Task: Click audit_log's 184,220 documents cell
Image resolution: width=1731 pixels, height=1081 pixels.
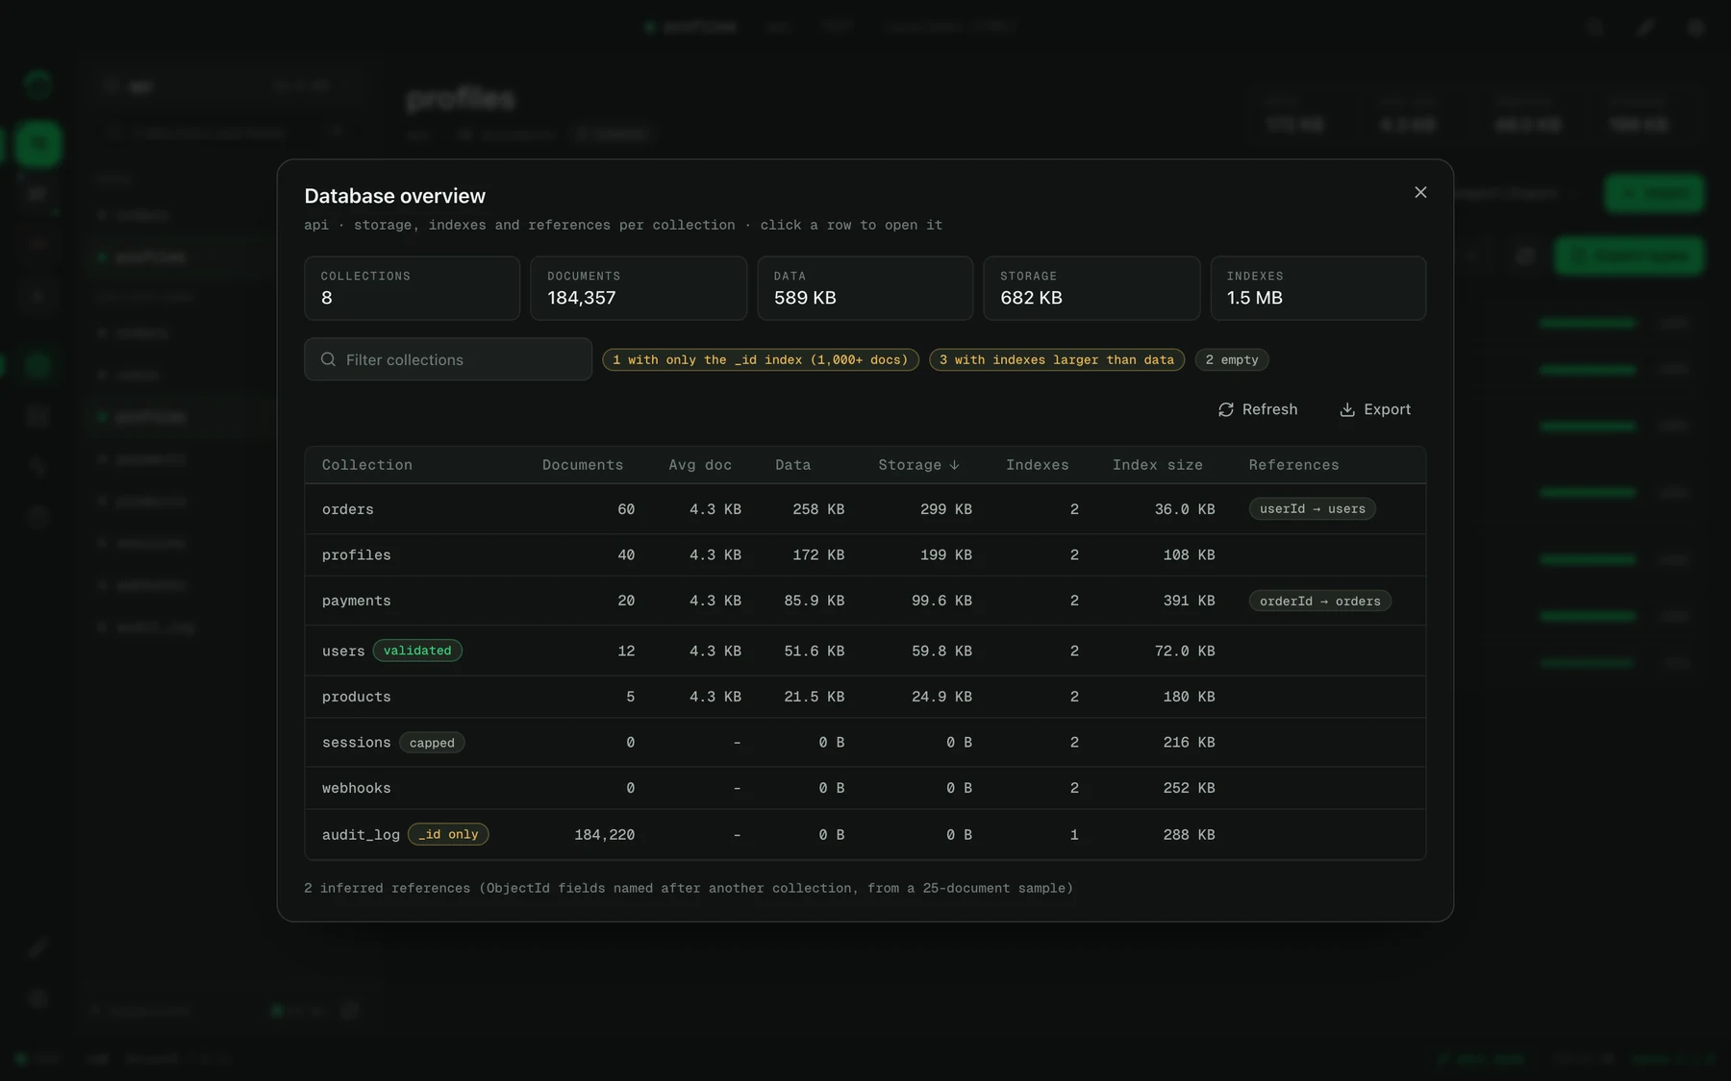Action: click(x=604, y=835)
